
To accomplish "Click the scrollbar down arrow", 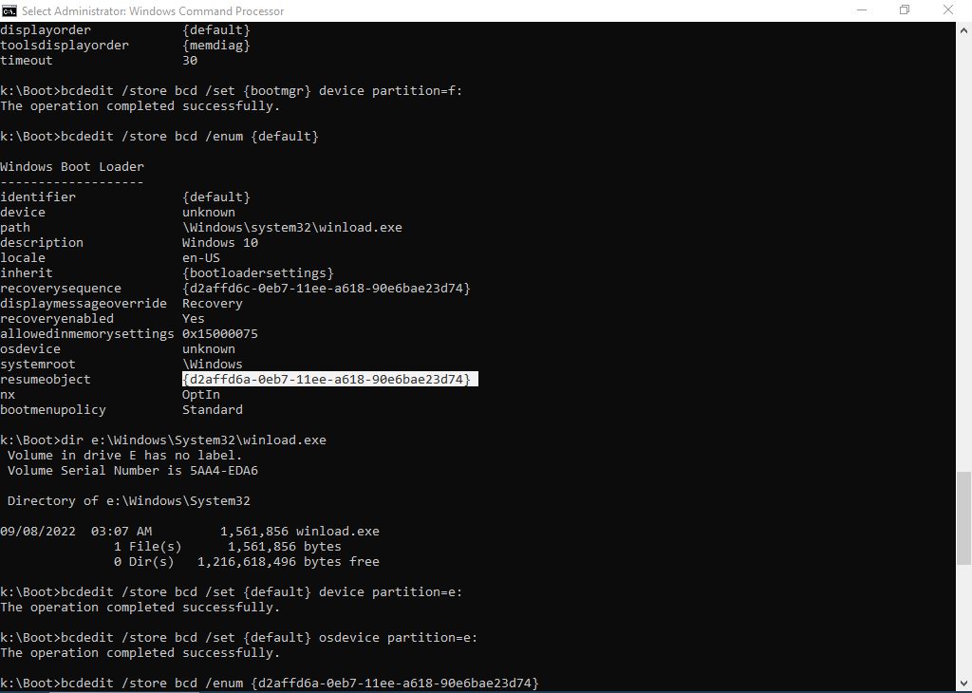I will tap(963, 684).
